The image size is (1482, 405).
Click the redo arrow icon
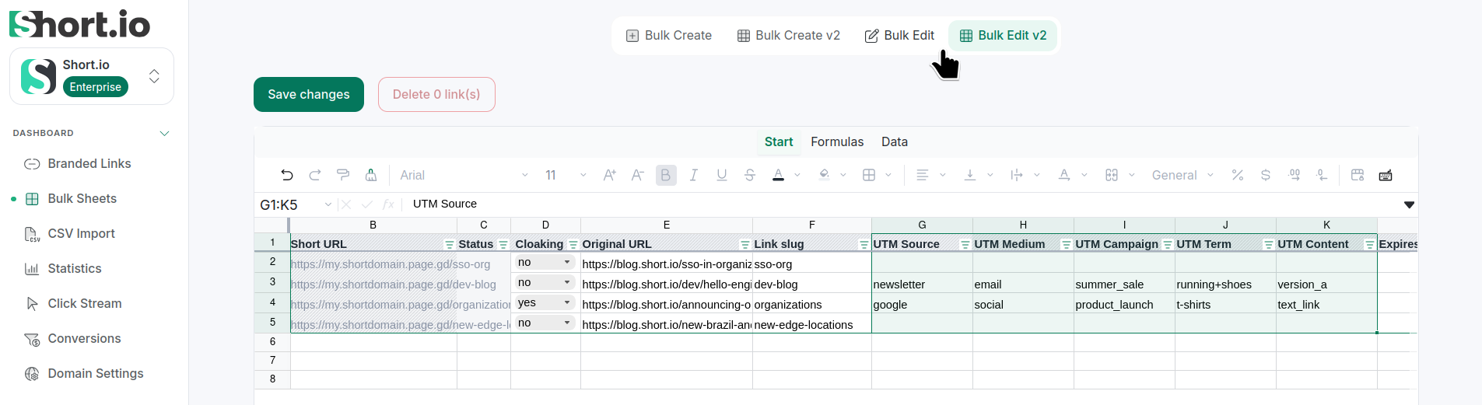[315, 175]
